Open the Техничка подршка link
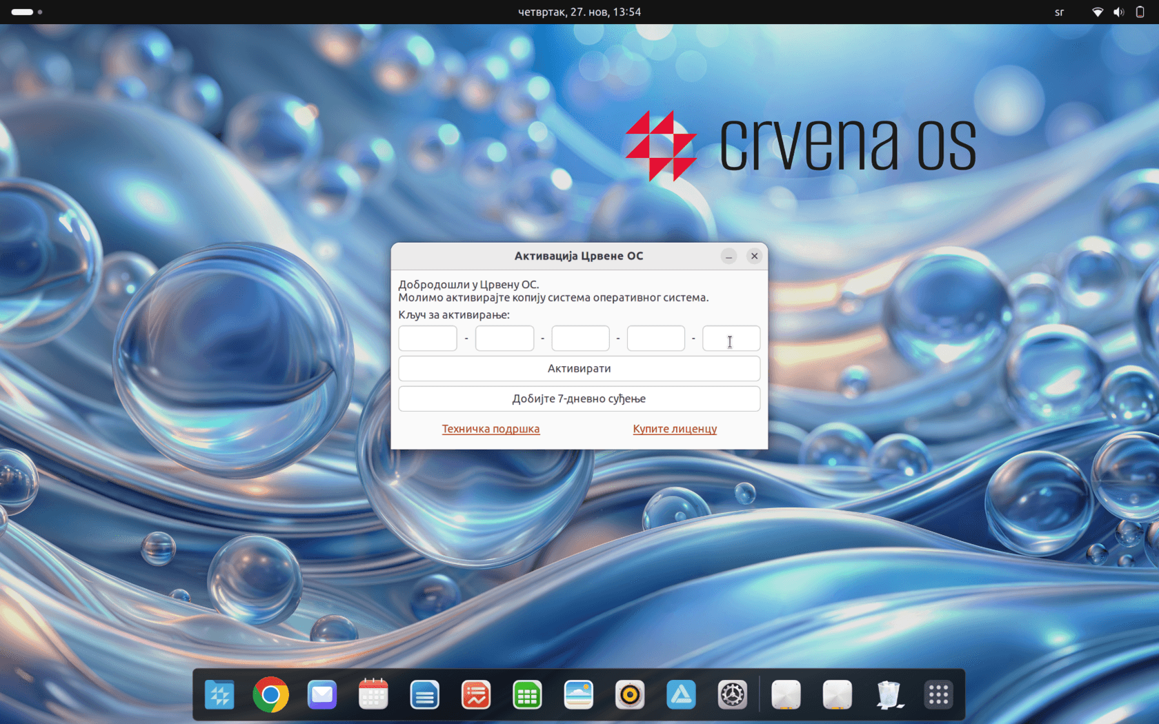This screenshot has width=1159, height=724. coord(491,429)
